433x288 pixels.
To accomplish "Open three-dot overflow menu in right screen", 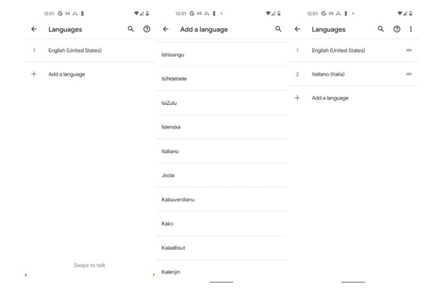I will pos(410,29).
